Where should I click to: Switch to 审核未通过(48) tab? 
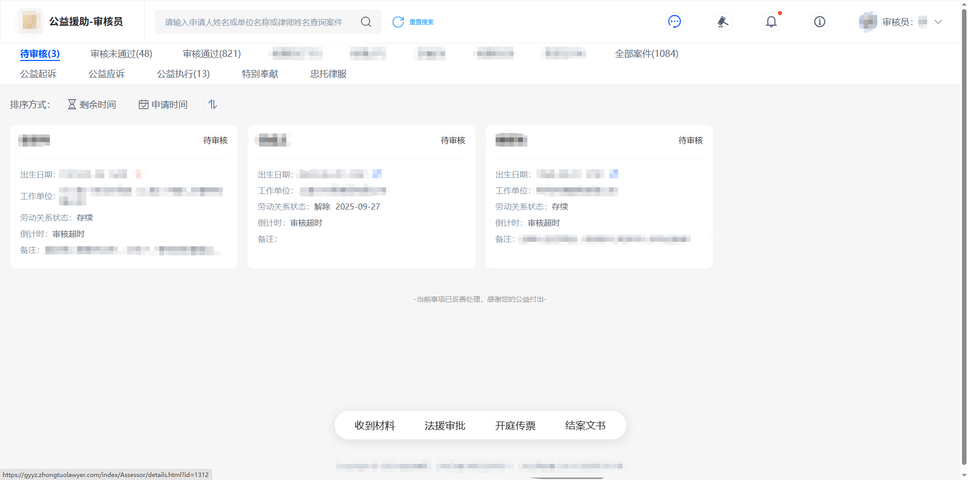click(x=121, y=53)
